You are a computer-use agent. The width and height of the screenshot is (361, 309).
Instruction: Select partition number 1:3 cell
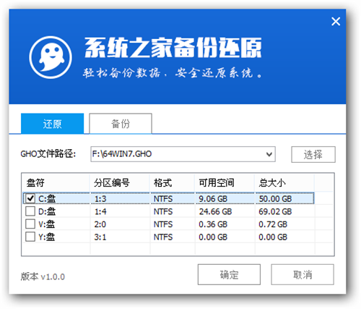100,199
